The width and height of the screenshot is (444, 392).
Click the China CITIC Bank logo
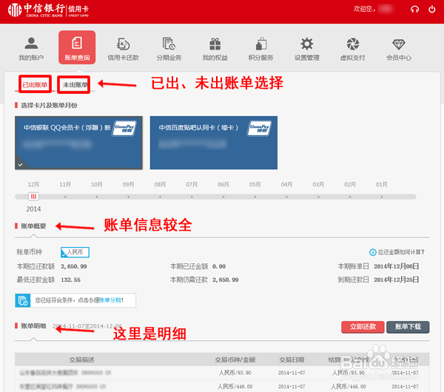point(48,10)
